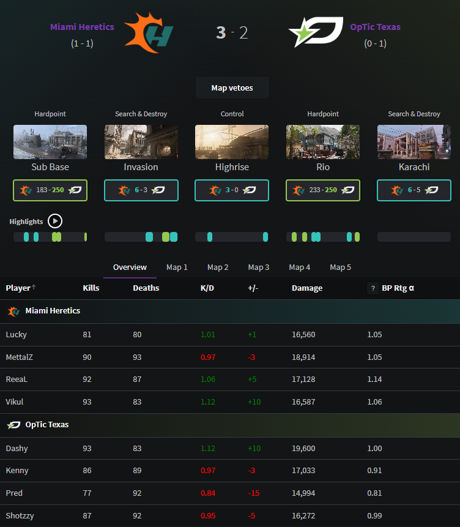Switch to the Map 2 tab
The width and height of the screenshot is (460, 527).
218,267
